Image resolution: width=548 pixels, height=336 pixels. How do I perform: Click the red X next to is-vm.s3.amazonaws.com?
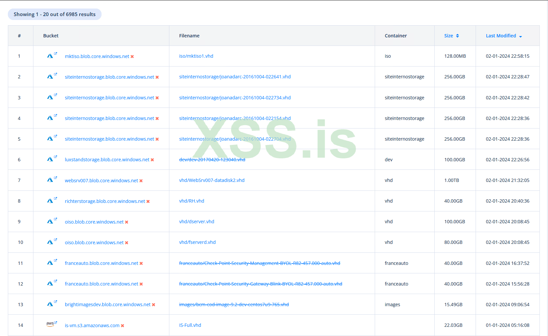123,326
